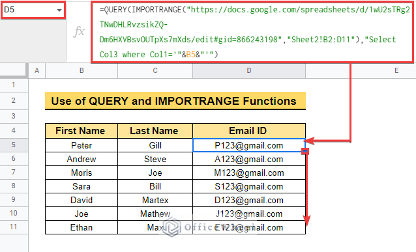The width and height of the screenshot is (416, 252).
Task: Select cell containing 'Mathew'
Action: click(155, 214)
